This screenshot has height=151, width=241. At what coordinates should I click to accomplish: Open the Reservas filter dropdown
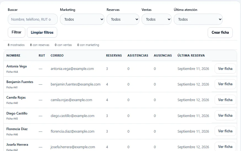[x=123, y=19]
